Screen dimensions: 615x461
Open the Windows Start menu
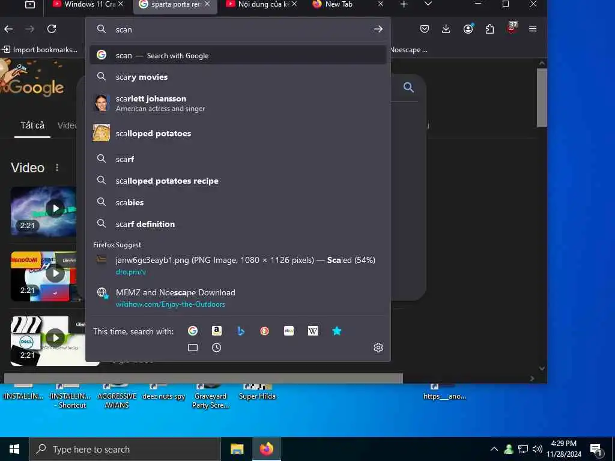tap(14, 449)
